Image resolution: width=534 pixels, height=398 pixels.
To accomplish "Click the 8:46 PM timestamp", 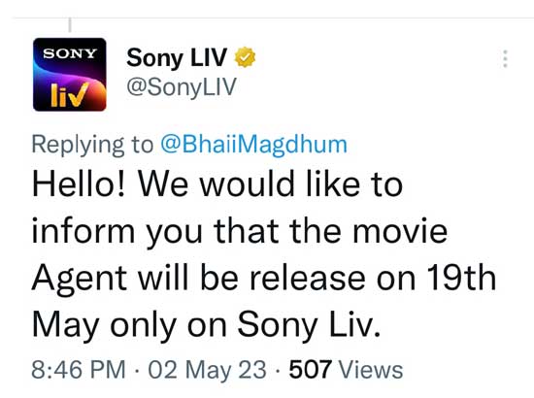I will click(x=79, y=370).
